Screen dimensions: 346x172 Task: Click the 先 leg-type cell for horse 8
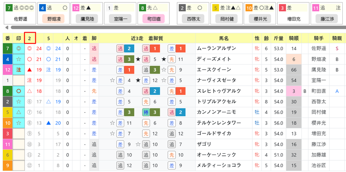[x=94, y=91]
